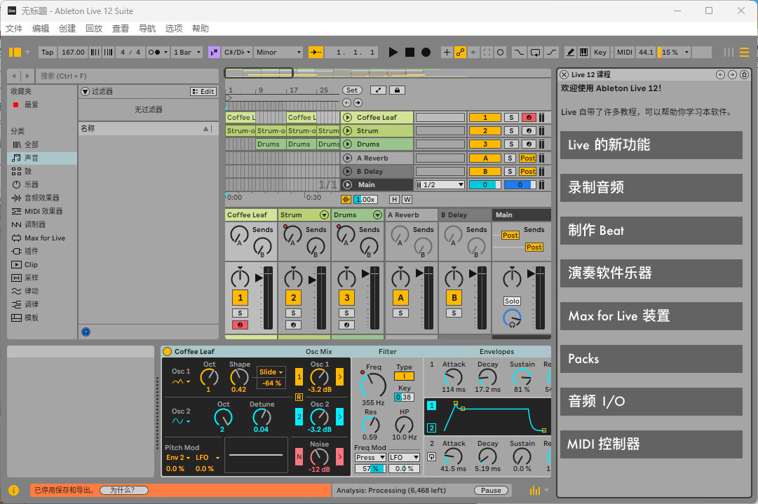Open the metronome settings dropdown

[165, 52]
